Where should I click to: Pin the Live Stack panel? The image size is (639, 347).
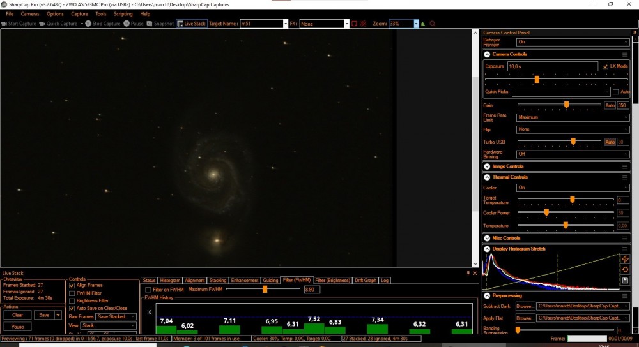(x=468, y=273)
